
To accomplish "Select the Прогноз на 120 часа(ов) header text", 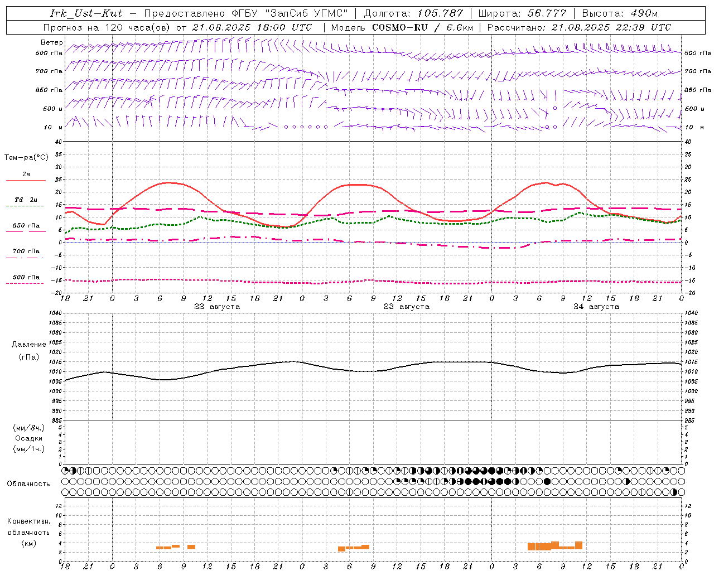I will pos(108,27).
